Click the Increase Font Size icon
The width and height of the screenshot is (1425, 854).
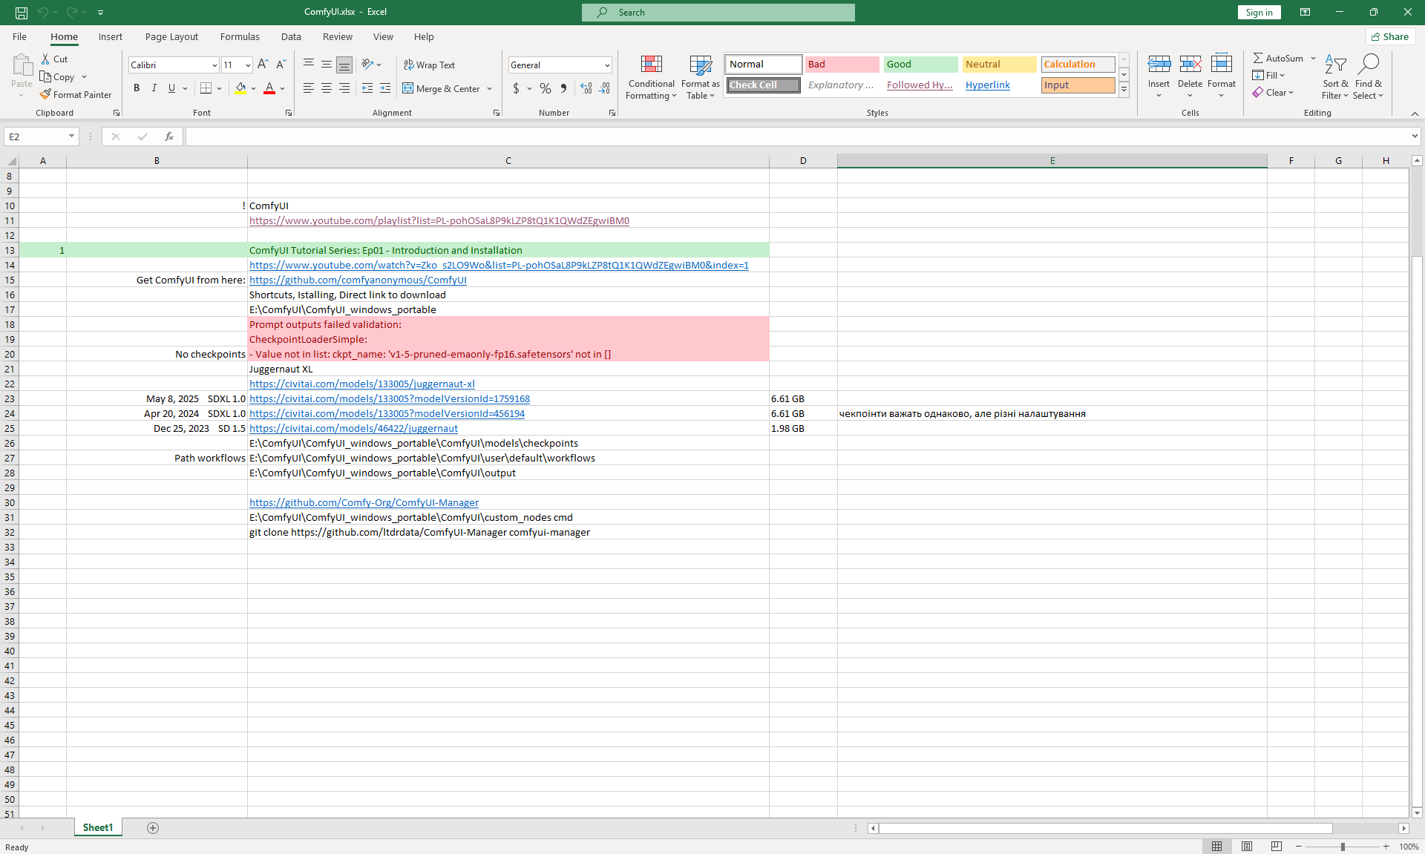(263, 65)
